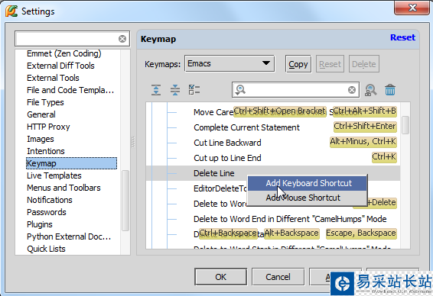Select Live Templates settings

coord(54,175)
